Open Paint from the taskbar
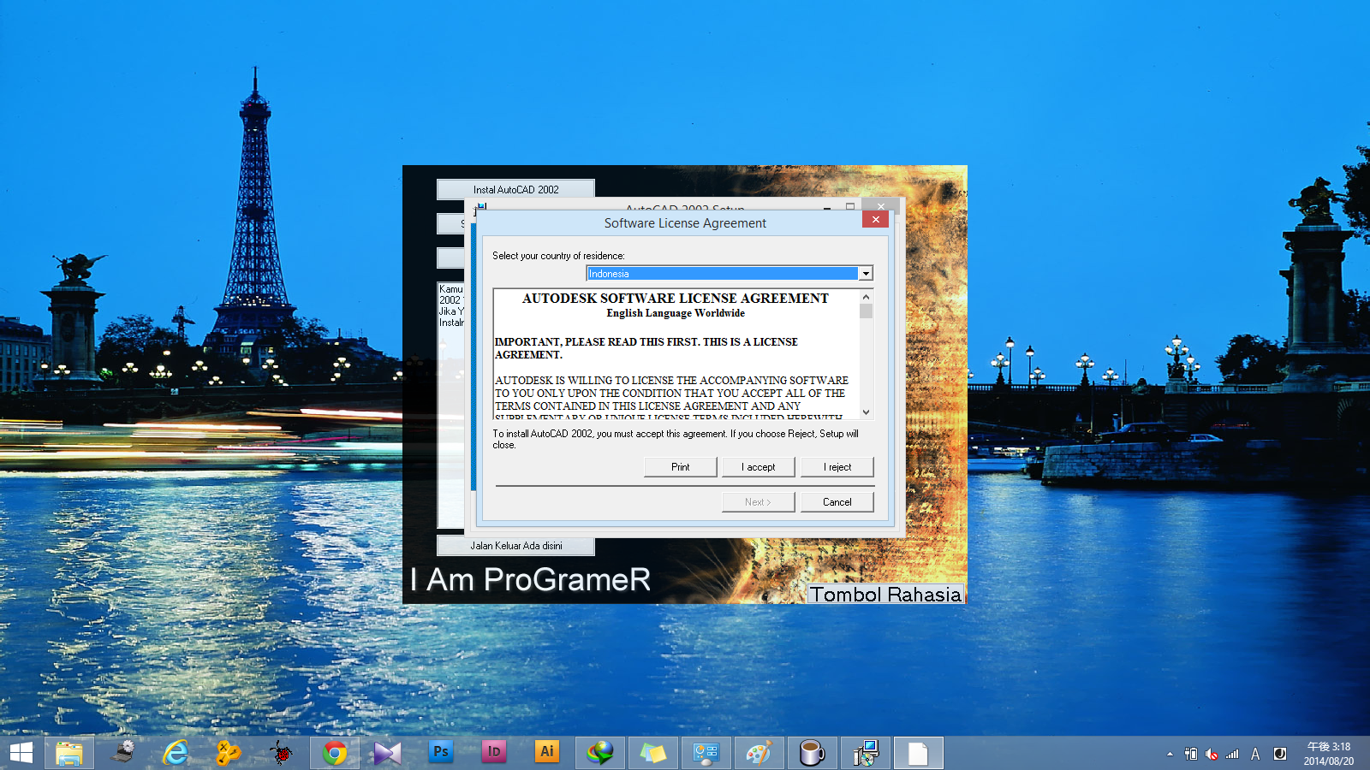 click(759, 753)
